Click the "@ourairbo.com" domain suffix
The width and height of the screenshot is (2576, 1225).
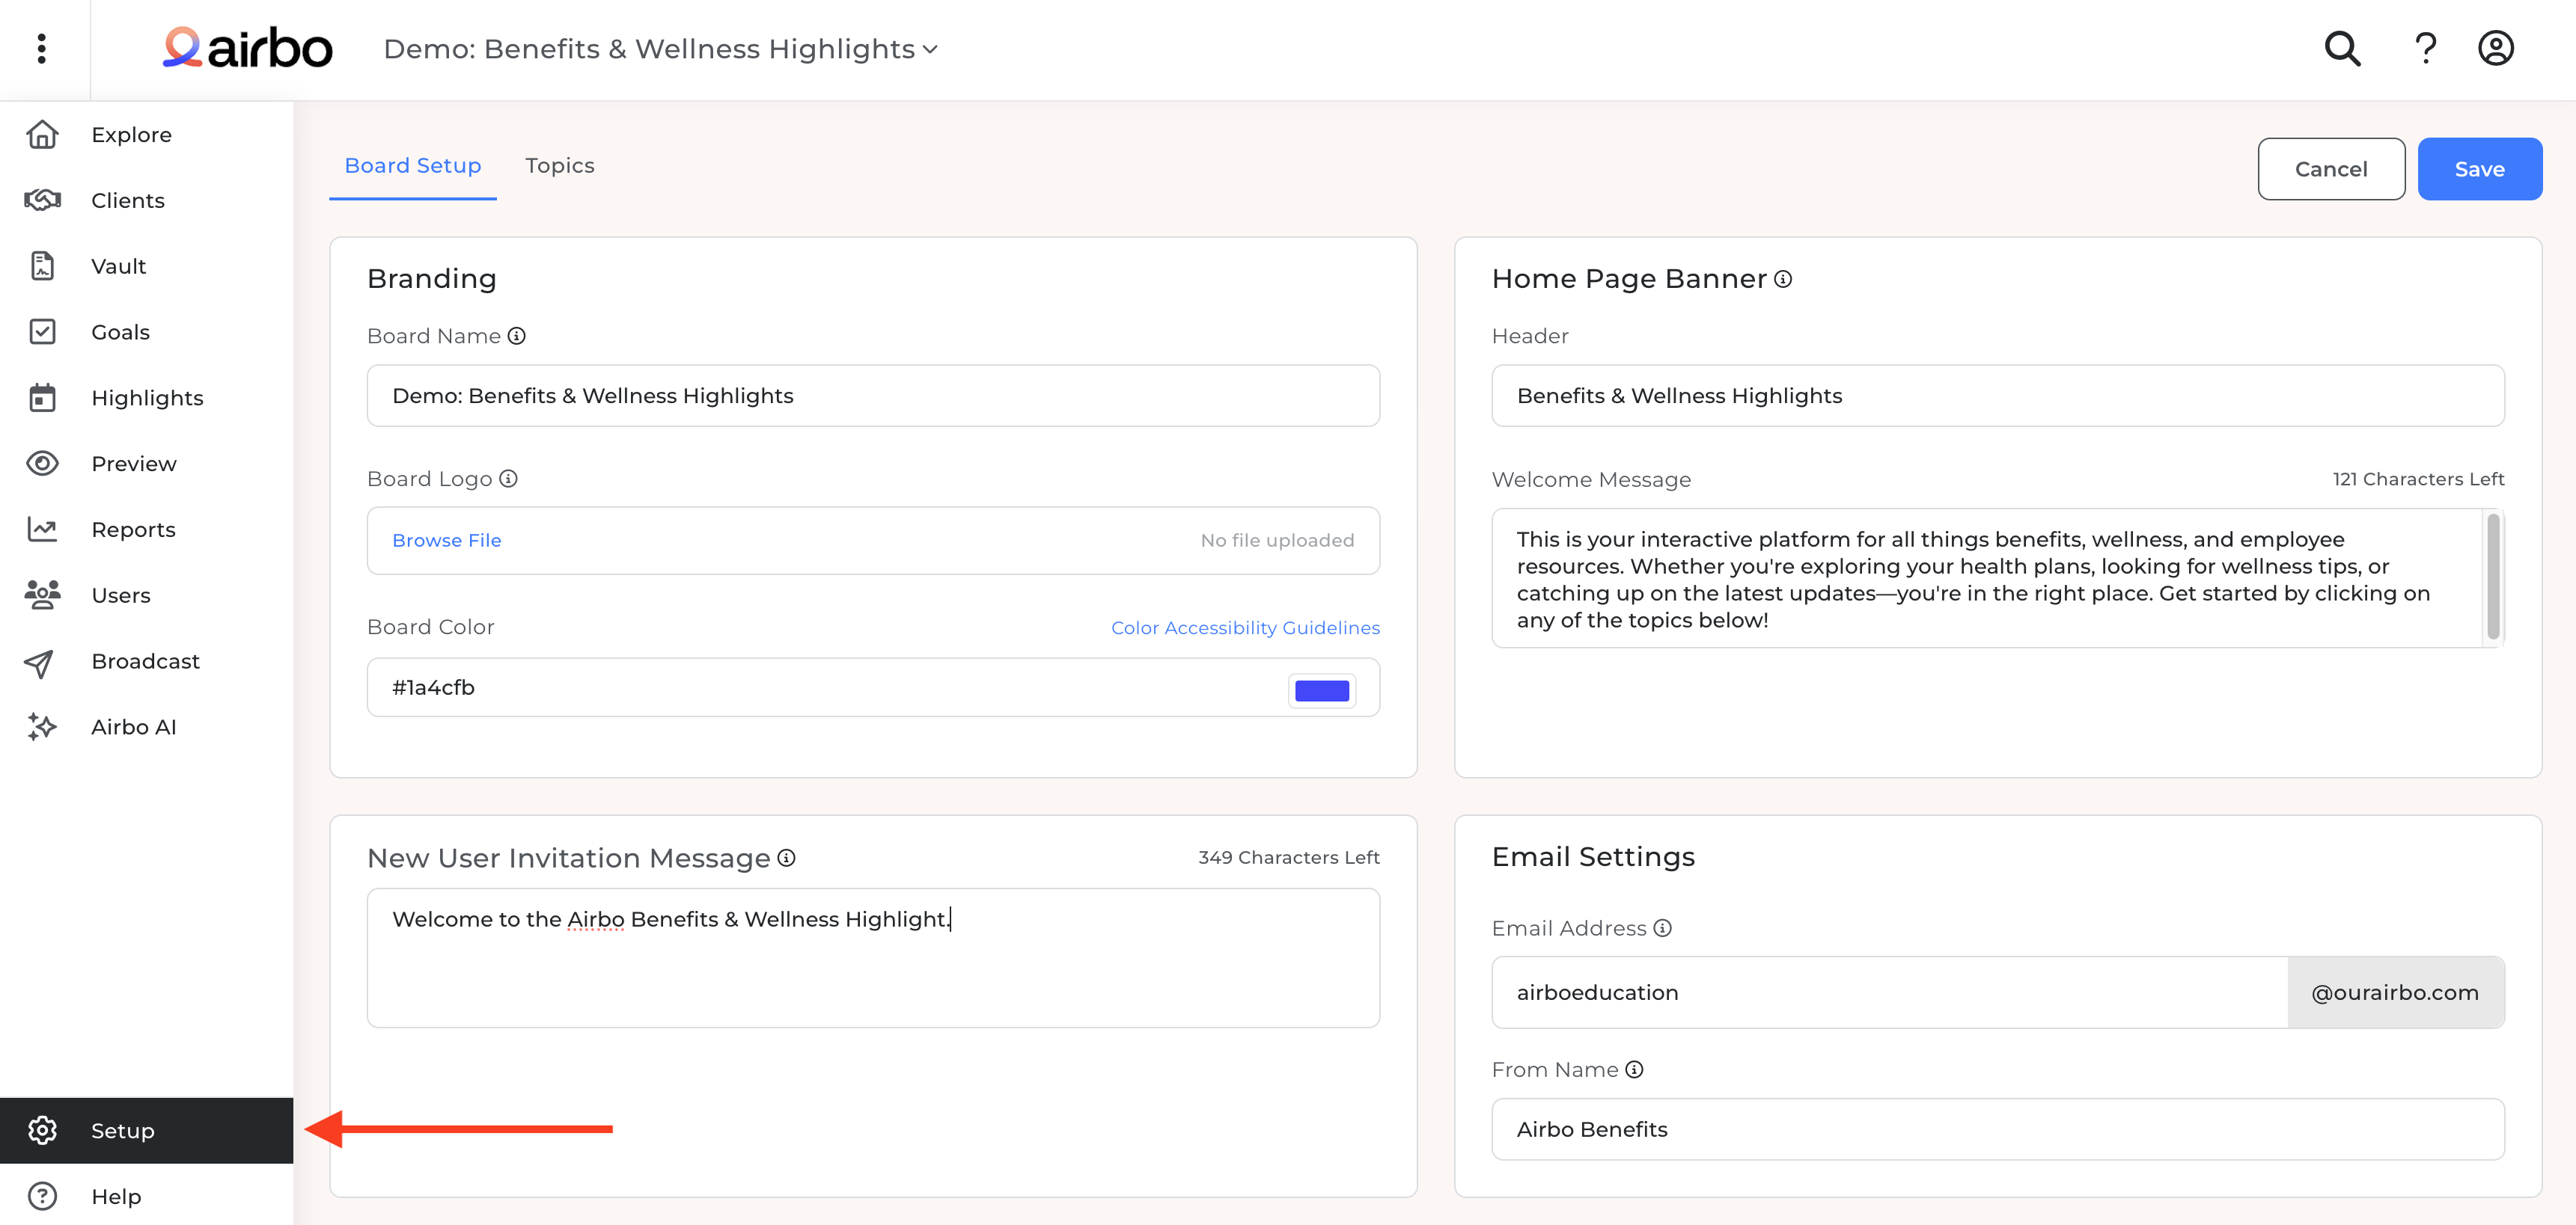(x=2396, y=992)
